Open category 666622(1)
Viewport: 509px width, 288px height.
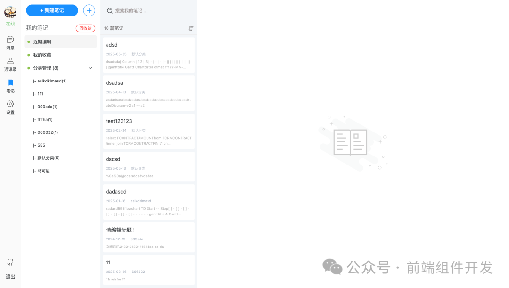(45, 132)
